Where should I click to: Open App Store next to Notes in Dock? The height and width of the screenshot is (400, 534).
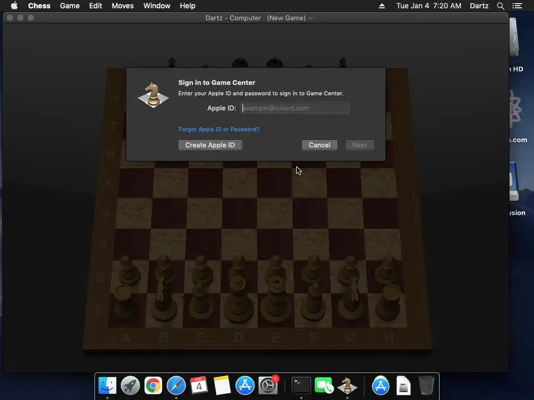click(x=245, y=386)
